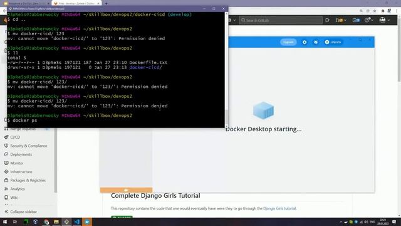
Task: Click the Search GitLab input field
Action: point(281,20)
